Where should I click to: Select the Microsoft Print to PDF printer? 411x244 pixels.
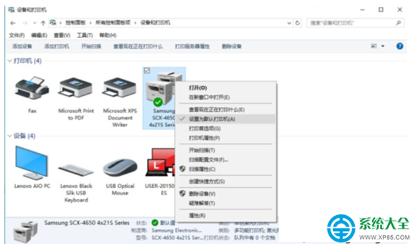pos(76,88)
